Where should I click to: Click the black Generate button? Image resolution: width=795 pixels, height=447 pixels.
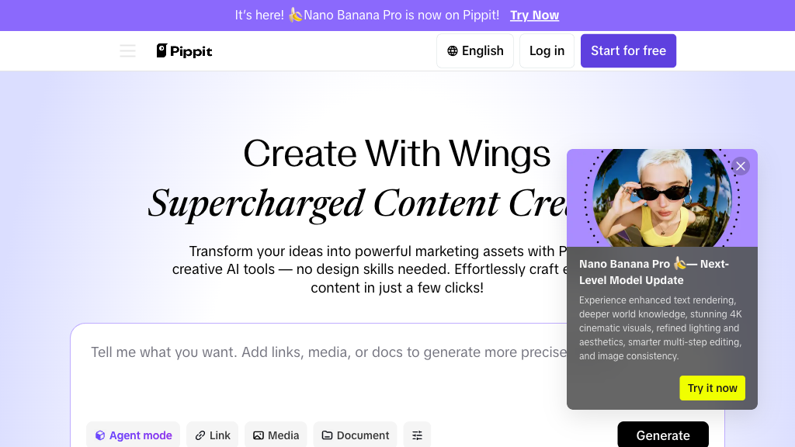(x=663, y=435)
